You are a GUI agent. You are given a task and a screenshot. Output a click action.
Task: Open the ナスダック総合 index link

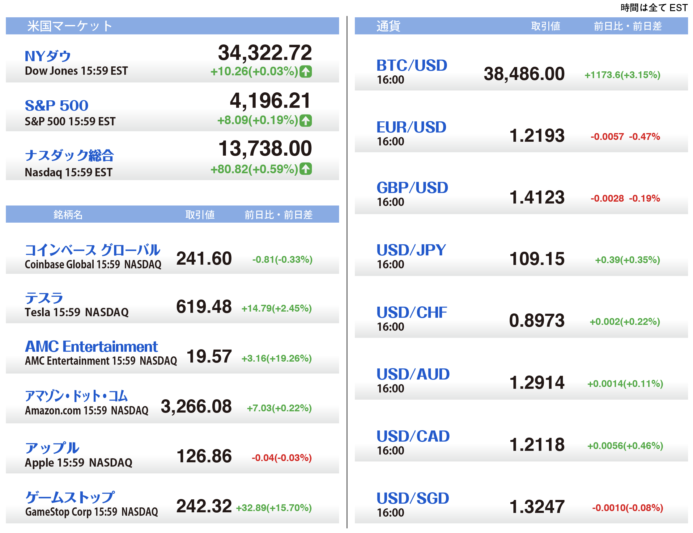(x=69, y=155)
